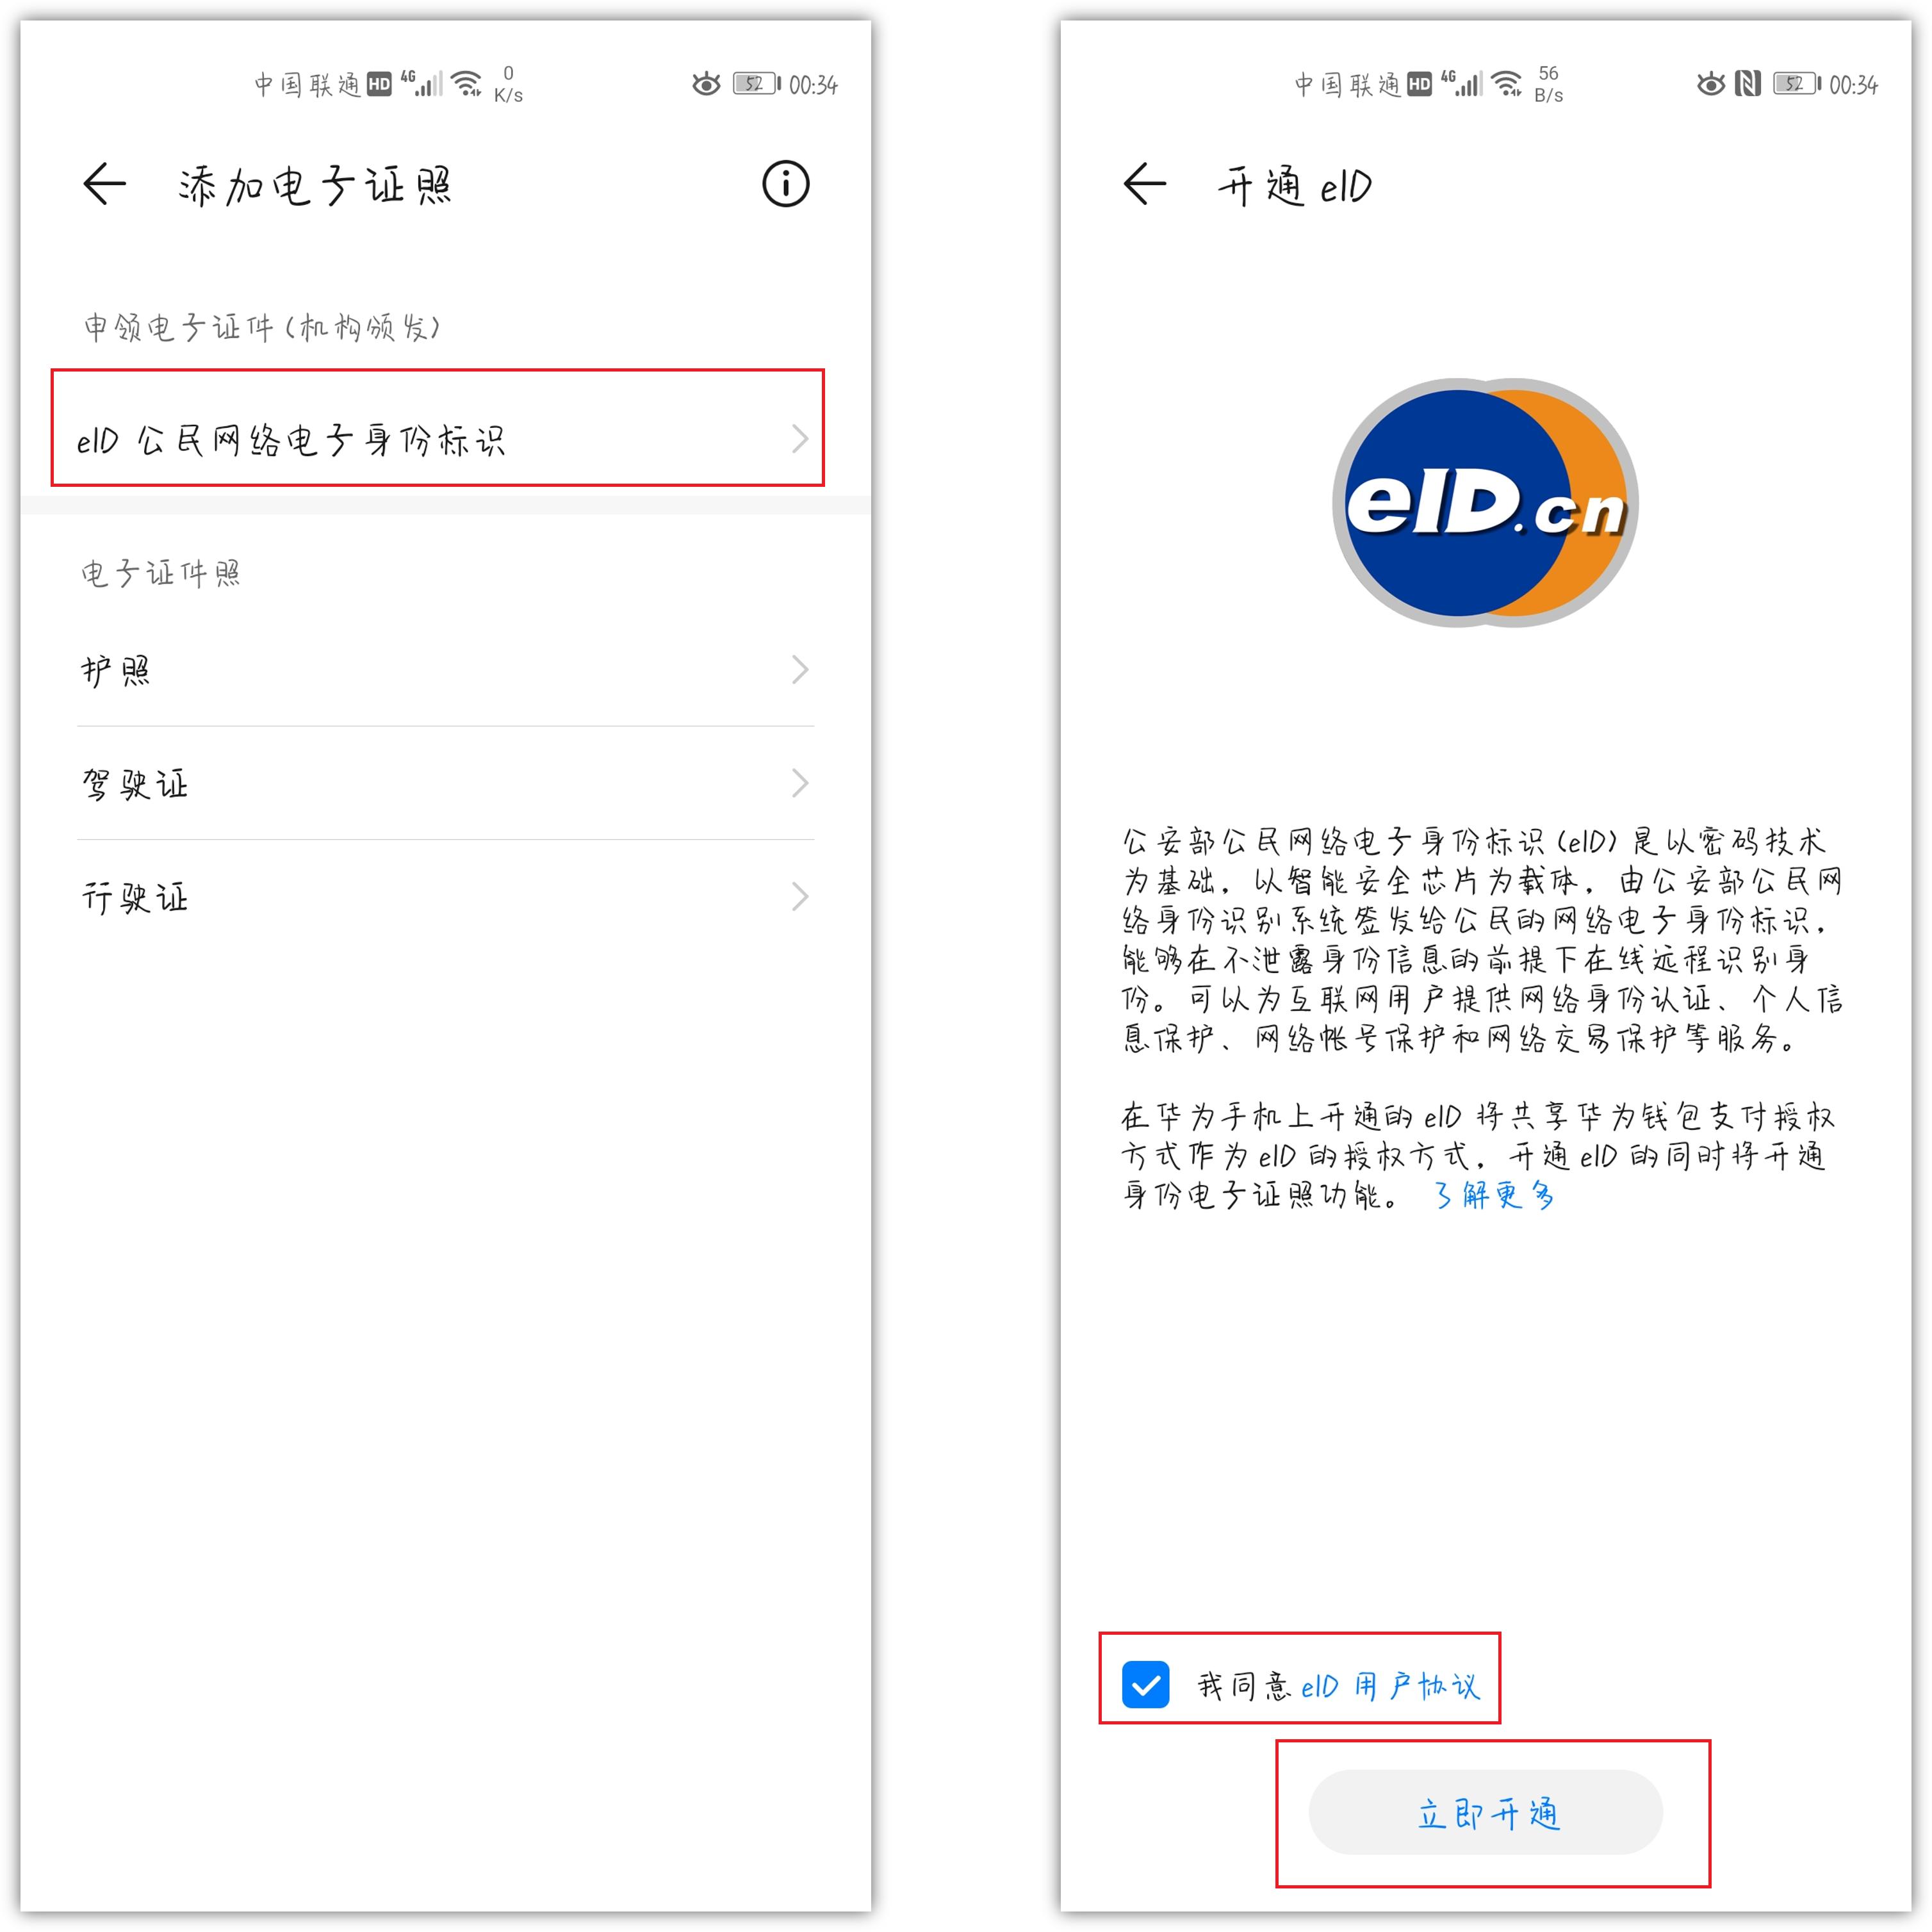Viewport: 1932px width, 1932px height.
Task: Tap battery indicator in right status bar
Action: (1796, 84)
